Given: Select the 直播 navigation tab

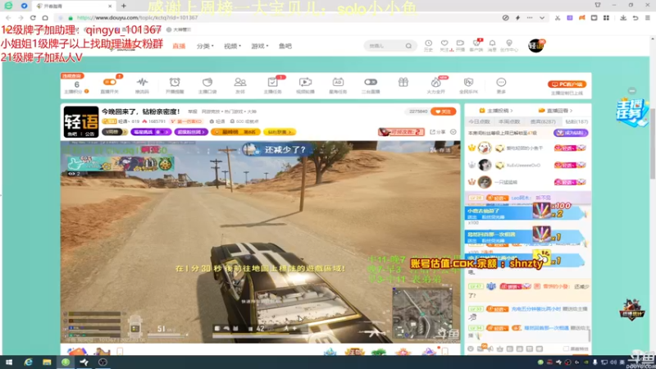Looking at the screenshot, I should click(179, 46).
